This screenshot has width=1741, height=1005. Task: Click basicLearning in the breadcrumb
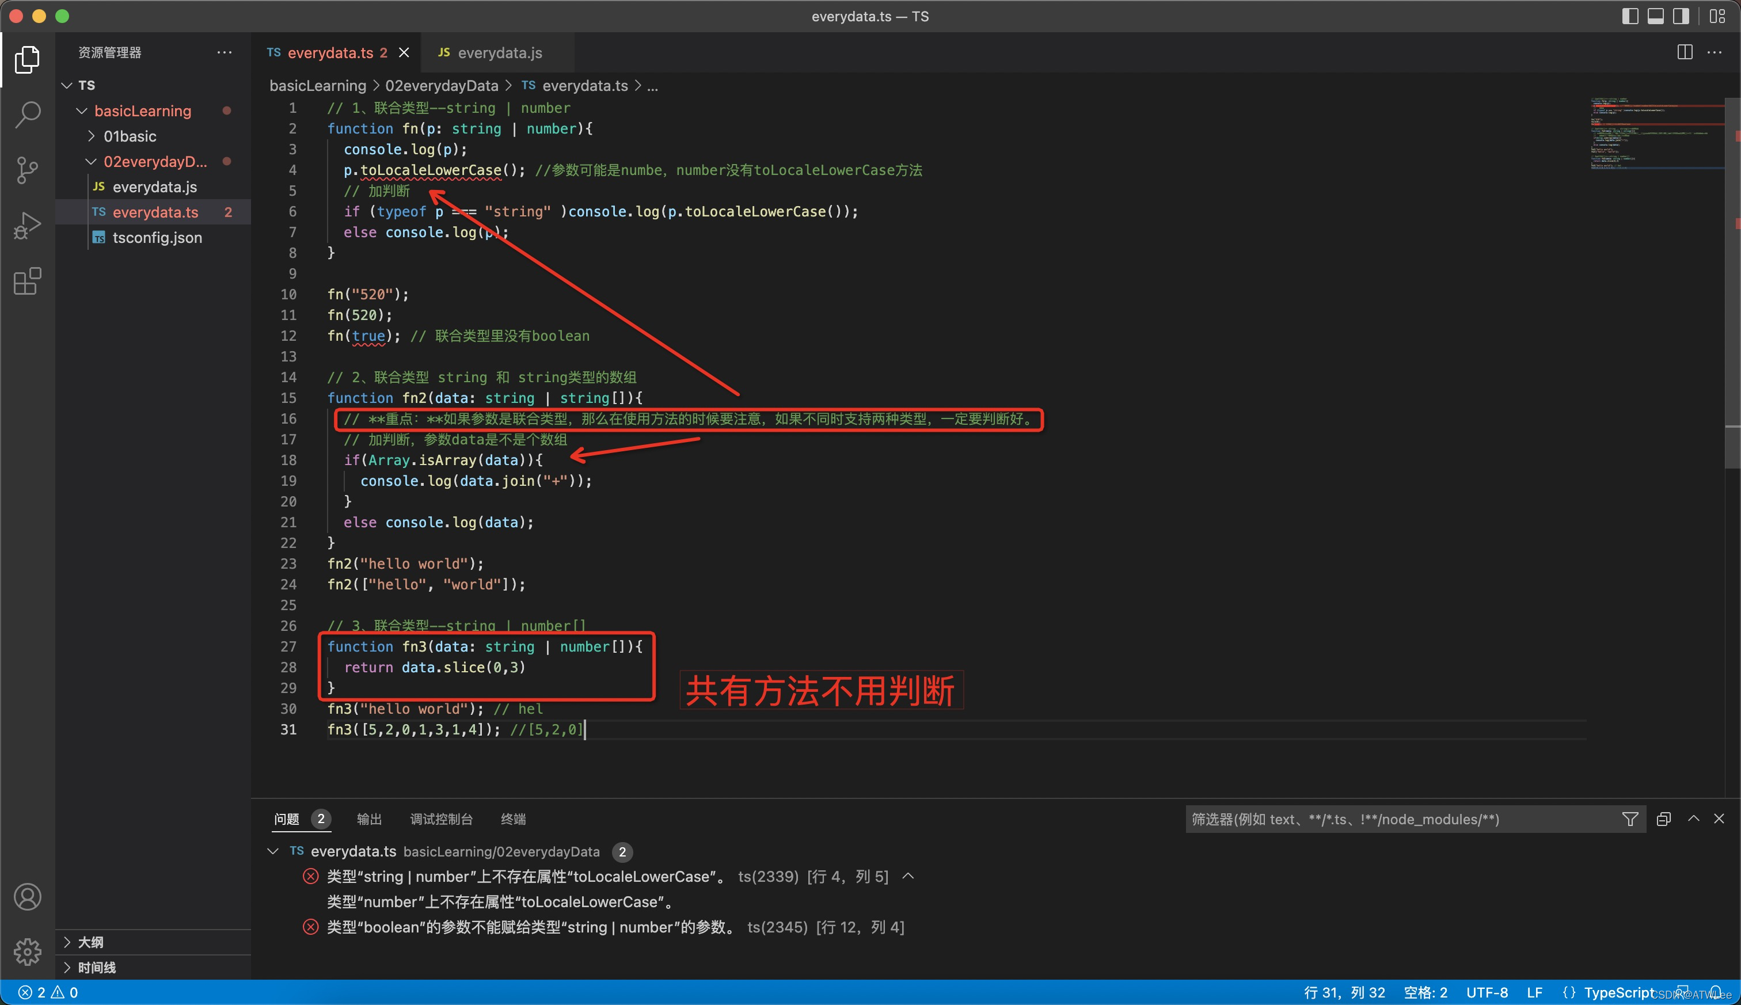pyautogui.click(x=318, y=86)
